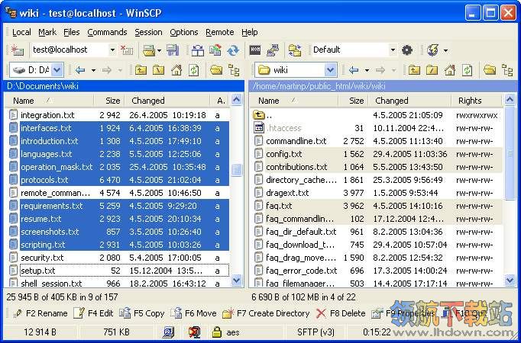The height and width of the screenshot is (343, 521).
Task: Click the Save Session floppy icon
Action: point(173,50)
